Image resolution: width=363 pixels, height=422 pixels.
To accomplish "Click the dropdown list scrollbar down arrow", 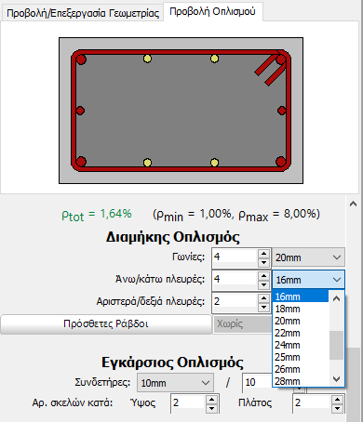I will click(x=336, y=378).
